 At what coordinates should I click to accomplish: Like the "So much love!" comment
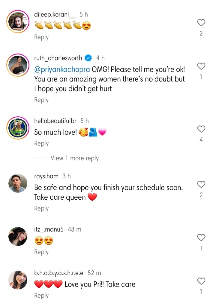[x=201, y=129]
